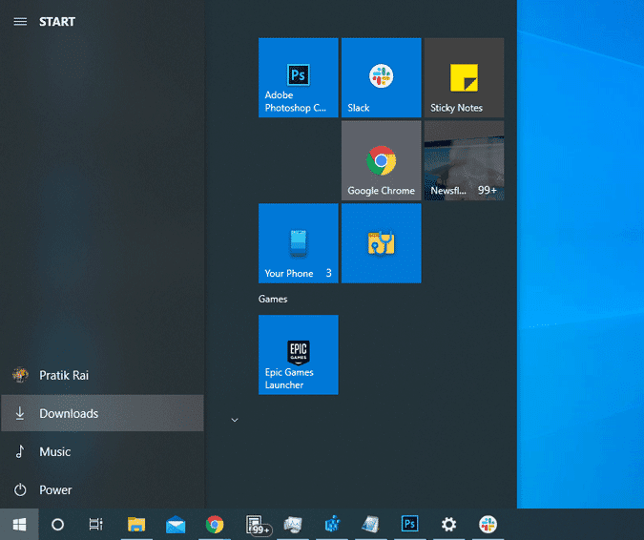The height and width of the screenshot is (540, 644).
Task: Expand the Start hamburger menu
Action: pos(20,21)
